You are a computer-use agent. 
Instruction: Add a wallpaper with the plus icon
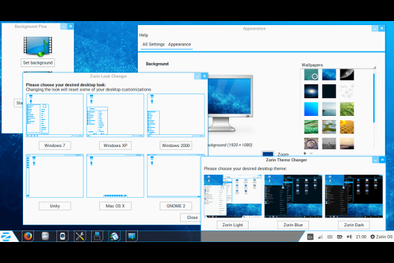305,153
